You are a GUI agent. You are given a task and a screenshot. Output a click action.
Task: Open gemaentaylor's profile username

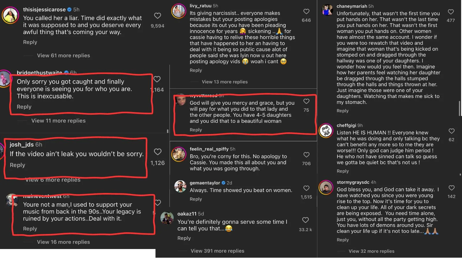[205, 183]
